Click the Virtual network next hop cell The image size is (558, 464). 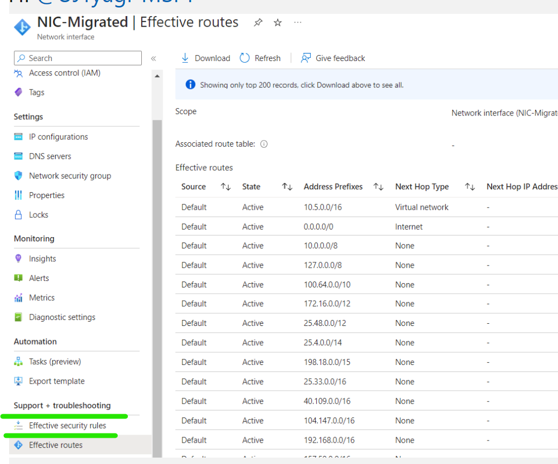click(422, 207)
